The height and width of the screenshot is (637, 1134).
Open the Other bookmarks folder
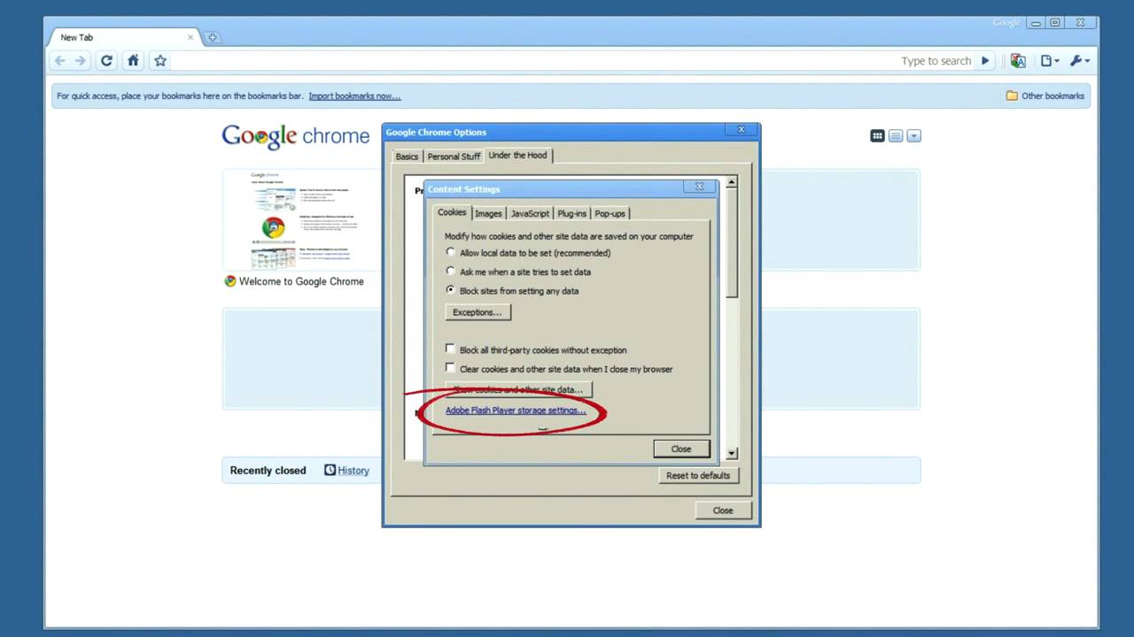click(1045, 96)
